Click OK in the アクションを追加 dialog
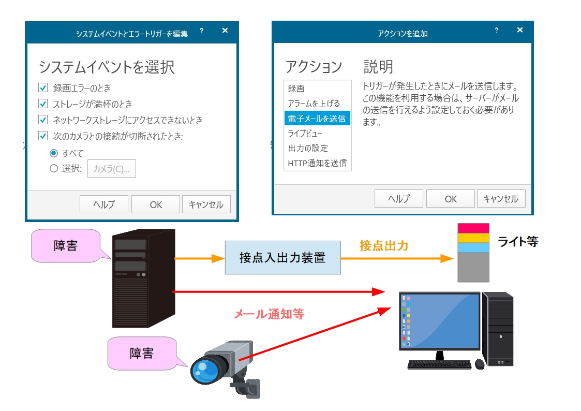This screenshot has height=411, width=581. [451, 199]
